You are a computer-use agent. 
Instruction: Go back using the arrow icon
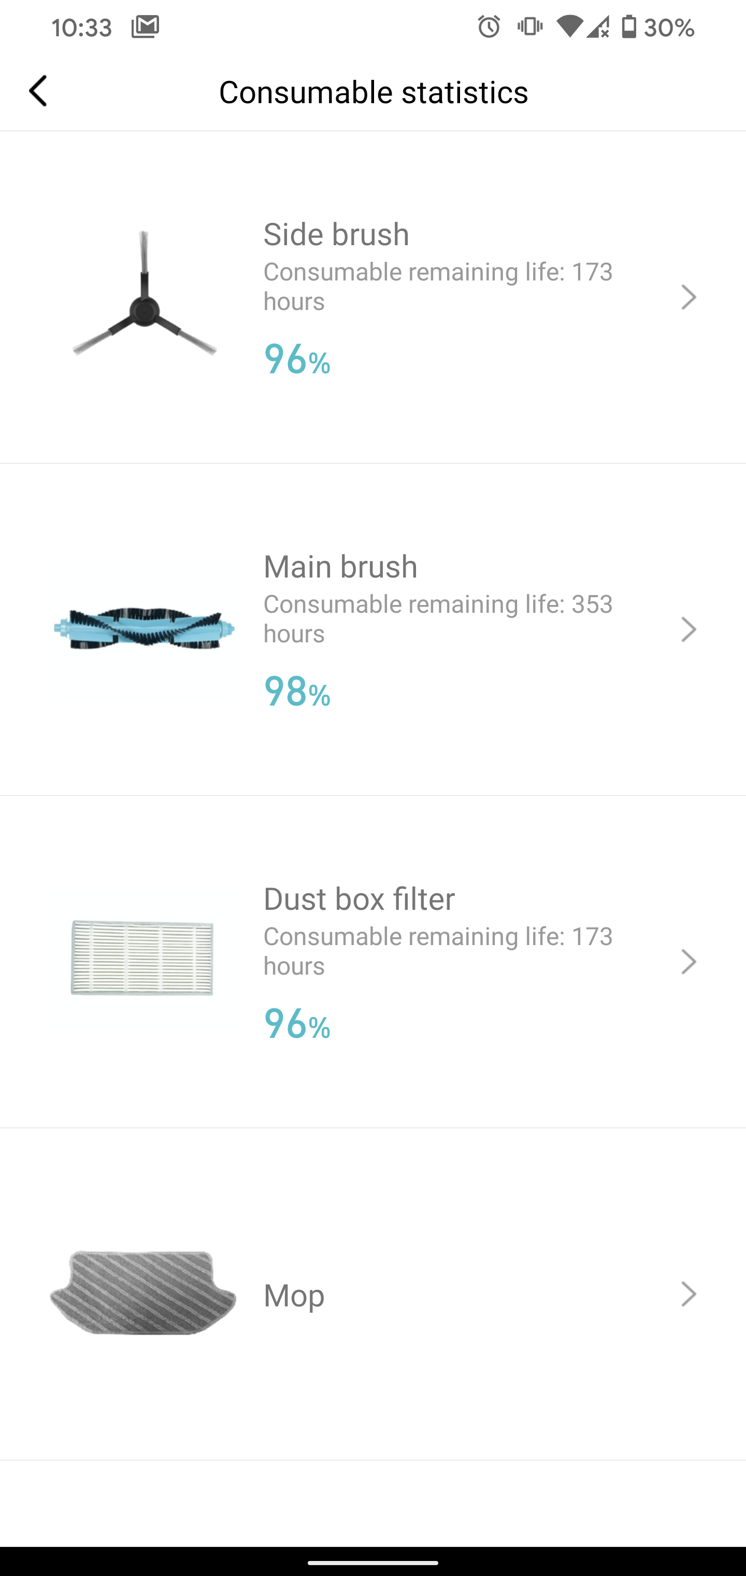(38, 91)
